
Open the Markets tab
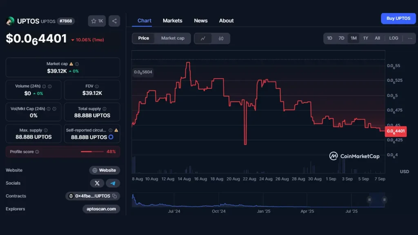click(173, 21)
